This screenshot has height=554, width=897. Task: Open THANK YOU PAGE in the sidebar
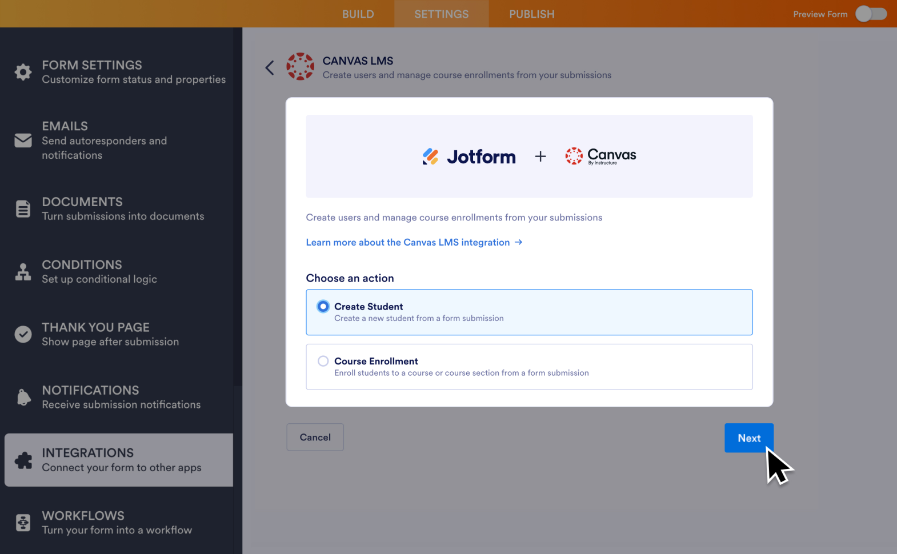click(119, 334)
